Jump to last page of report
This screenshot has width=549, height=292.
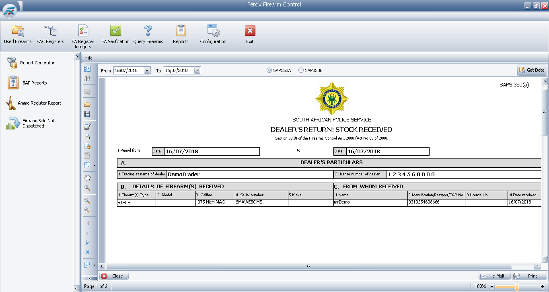(87, 252)
